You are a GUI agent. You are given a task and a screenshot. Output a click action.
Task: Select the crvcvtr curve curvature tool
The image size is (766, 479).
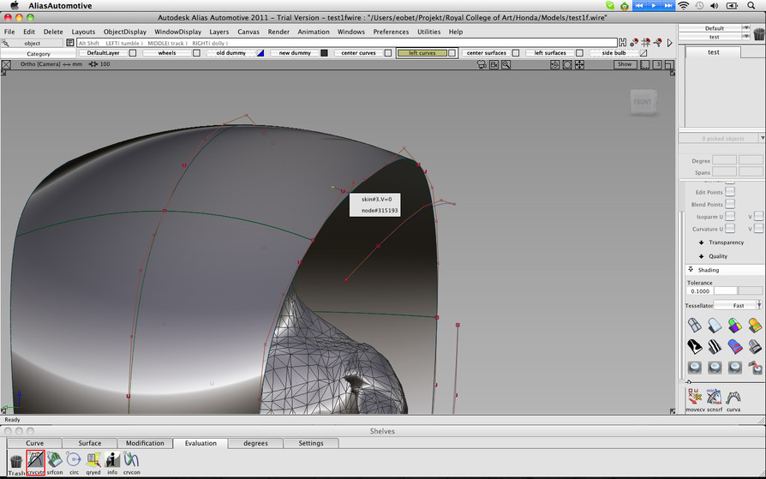pos(35,461)
